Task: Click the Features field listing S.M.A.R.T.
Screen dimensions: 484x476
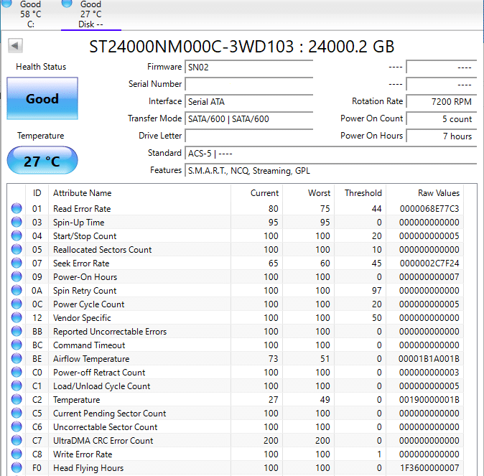Action: 331,171
